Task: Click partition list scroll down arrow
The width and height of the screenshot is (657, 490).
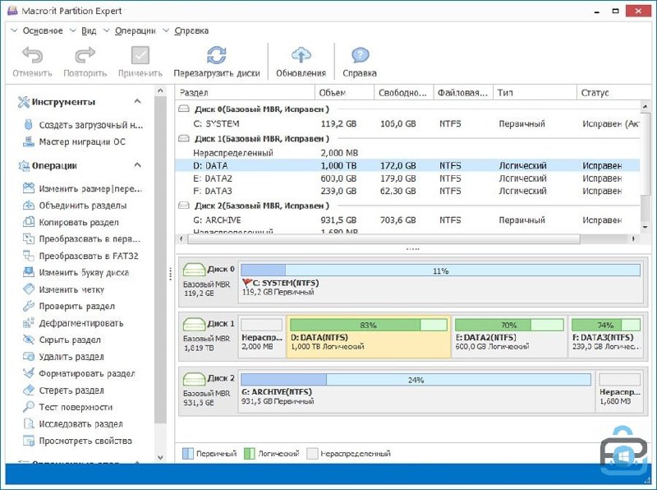Action: click(x=646, y=227)
